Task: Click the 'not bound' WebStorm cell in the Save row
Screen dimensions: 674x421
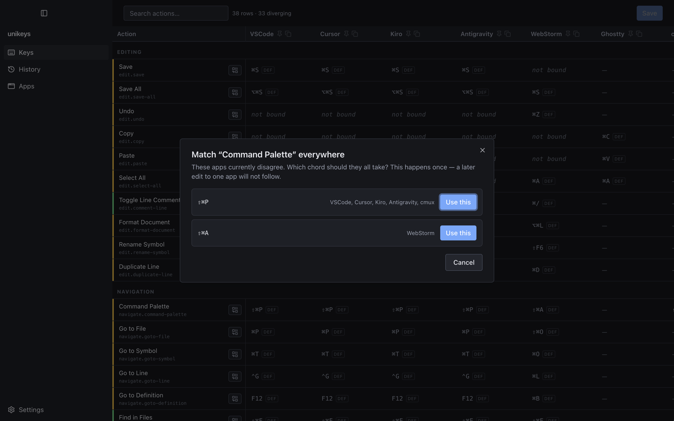Action: click(549, 70)
